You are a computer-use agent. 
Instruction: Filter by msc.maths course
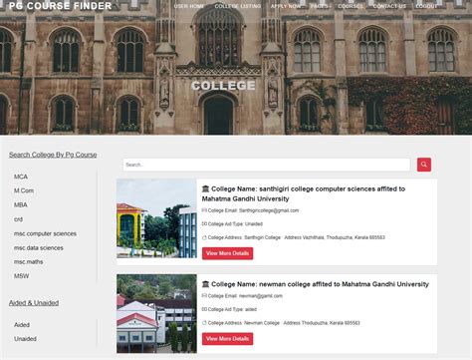[29, 262]
